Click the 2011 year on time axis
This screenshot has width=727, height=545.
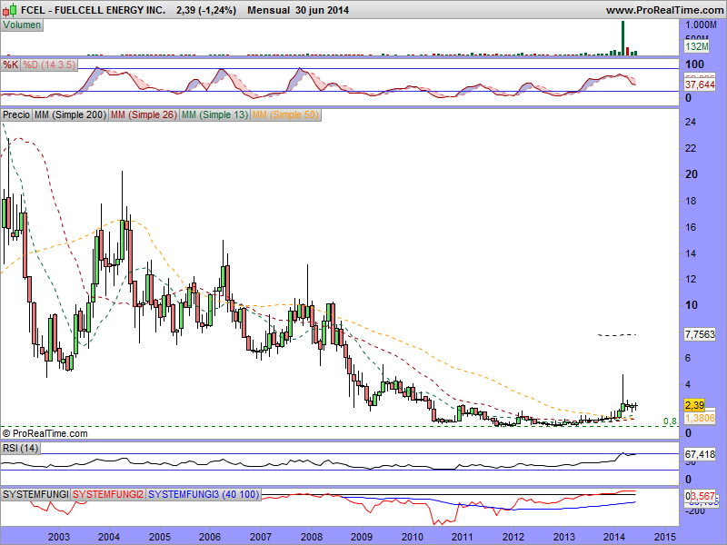463,537
